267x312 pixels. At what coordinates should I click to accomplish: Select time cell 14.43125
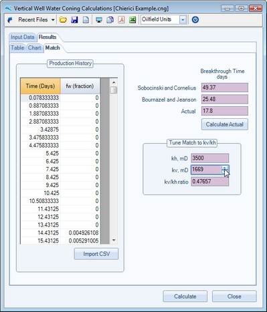40,232
